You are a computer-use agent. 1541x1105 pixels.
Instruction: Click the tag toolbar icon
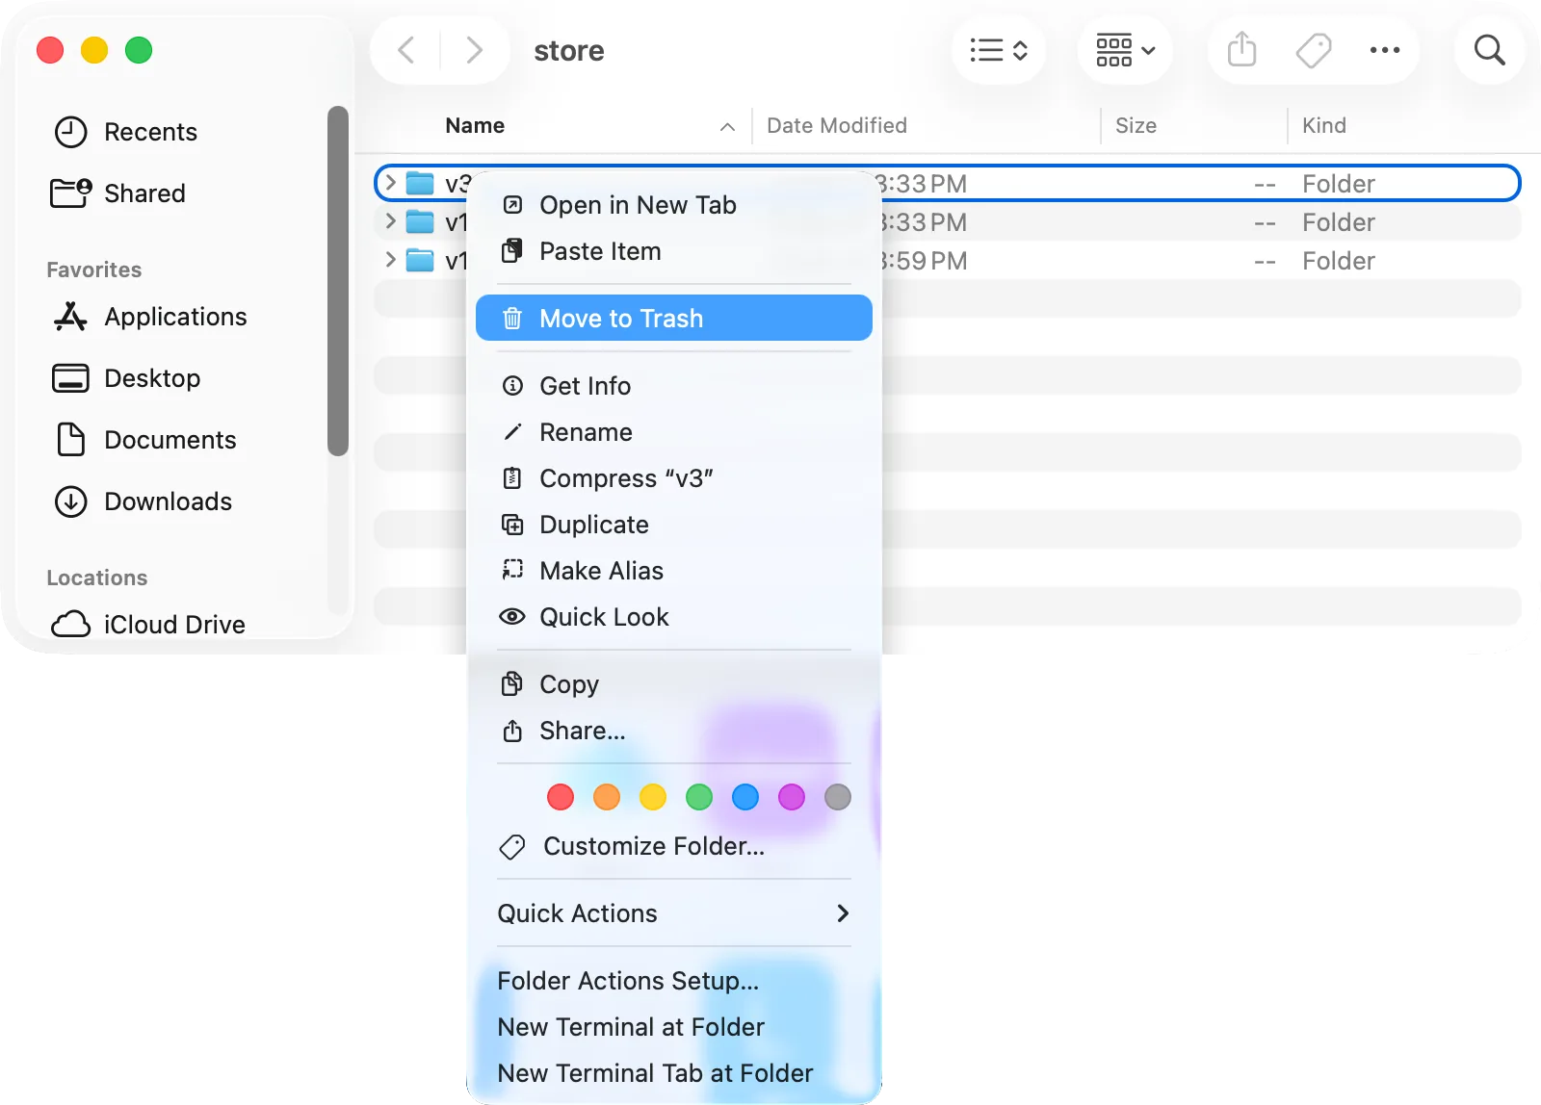[x=1313, y=50]
